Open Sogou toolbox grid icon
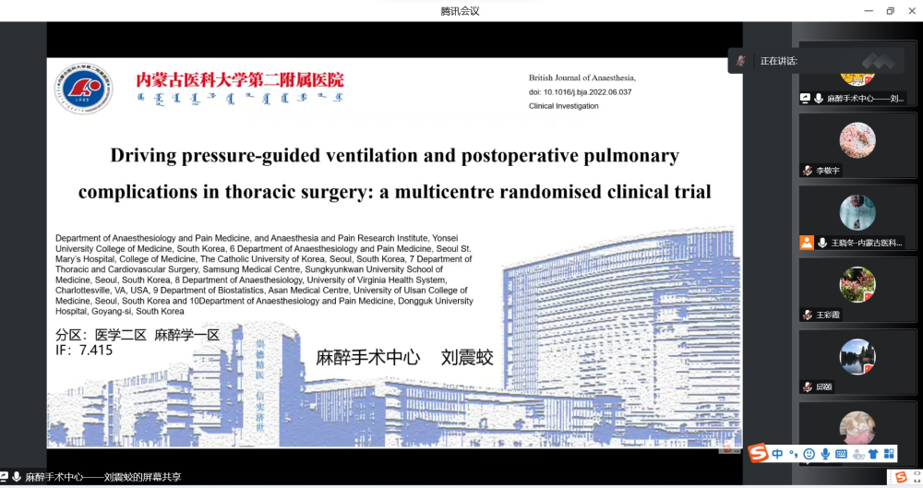 (x=889, y=454)
